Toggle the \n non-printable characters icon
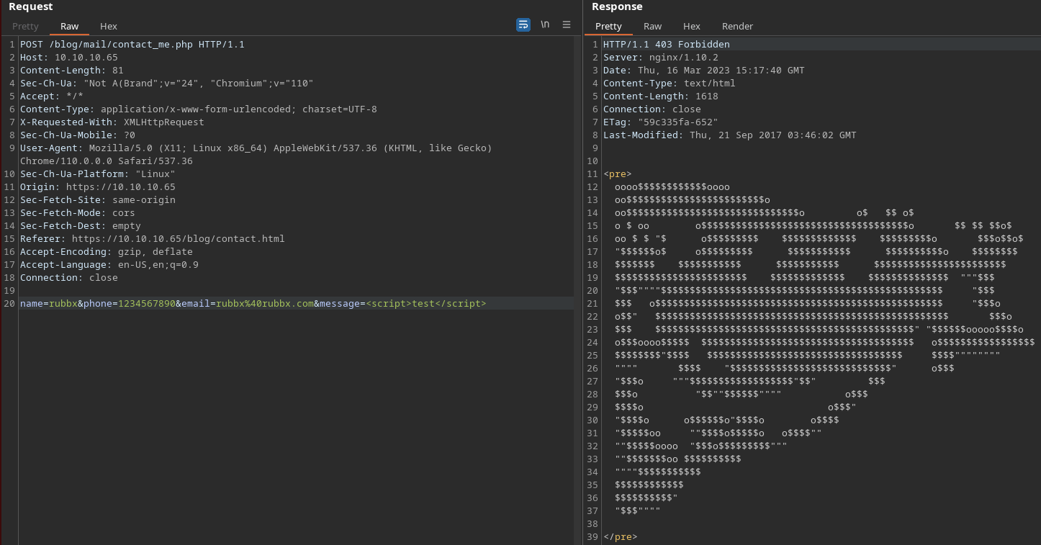1041x545 pixels. (545, 24)
